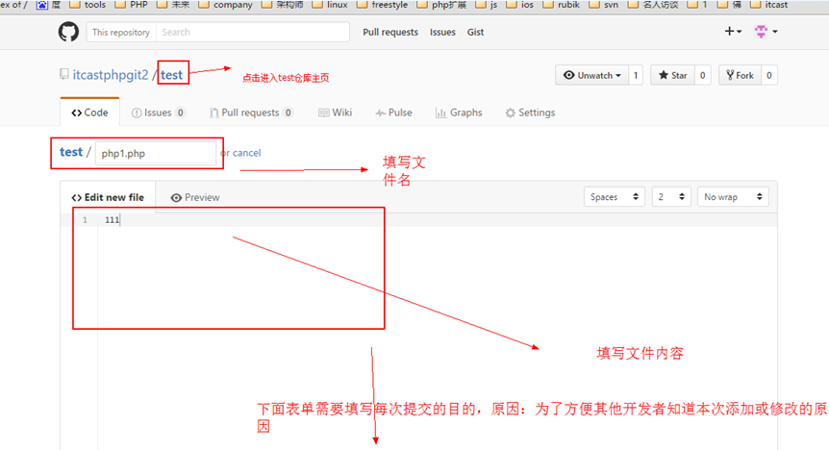829x450 pixels.
Task: Click the Pulse activity icon
Action: pos(380,112)
